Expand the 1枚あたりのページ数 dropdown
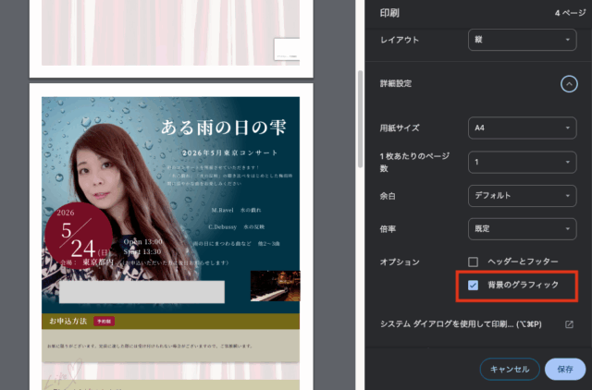 (521, 161)
